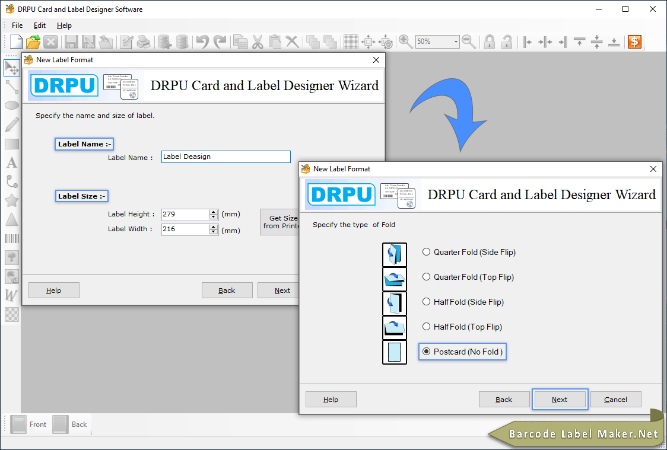This screenshot has width=667, height=450.
Task: Click the Copy icon in toolbar
Action: pos(241,42)
